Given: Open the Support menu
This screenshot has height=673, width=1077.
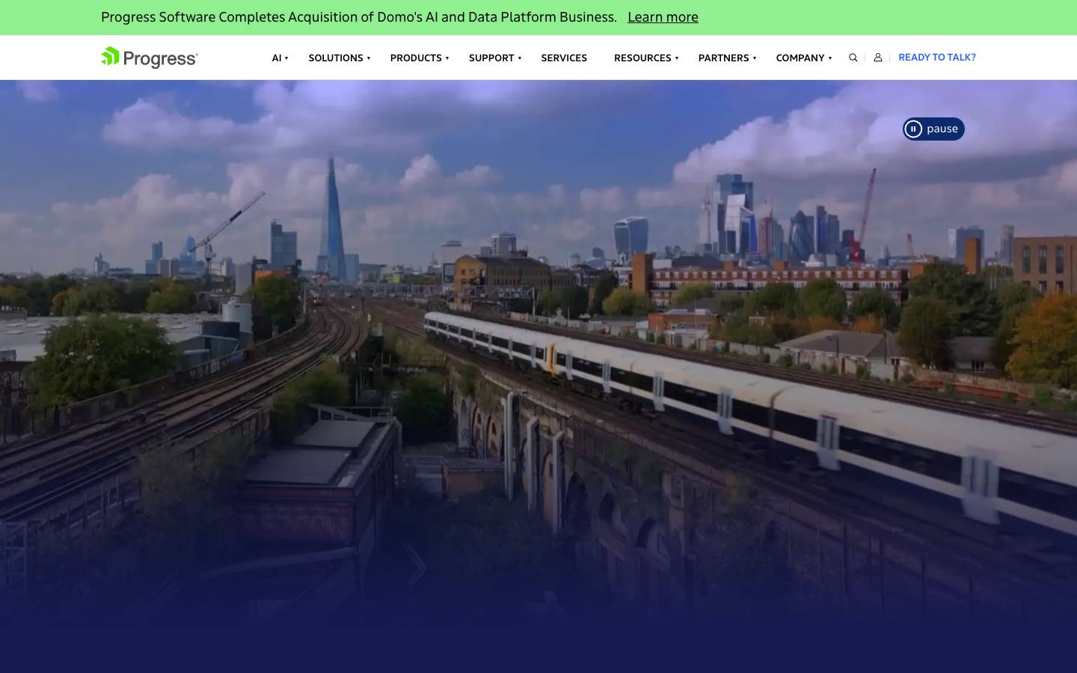Looking at the screenshot, I should tap(491, 58).
